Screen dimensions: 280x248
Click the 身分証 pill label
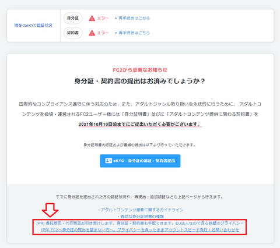point(73,18)
